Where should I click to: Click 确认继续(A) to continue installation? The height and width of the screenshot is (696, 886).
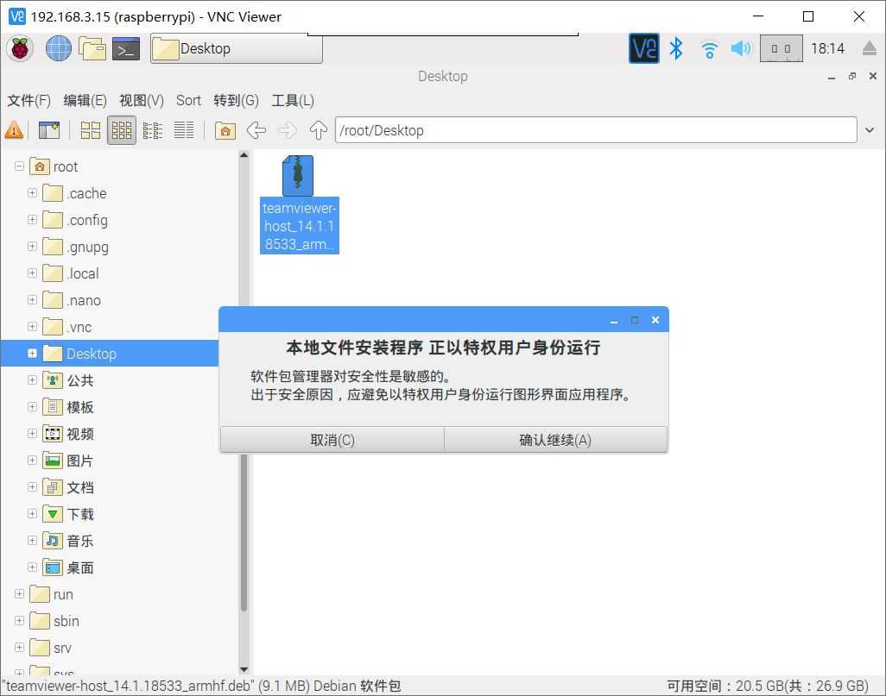(555, 440)
